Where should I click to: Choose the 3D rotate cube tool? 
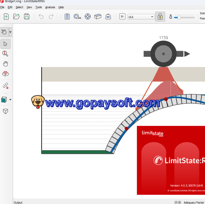(5, 74)
